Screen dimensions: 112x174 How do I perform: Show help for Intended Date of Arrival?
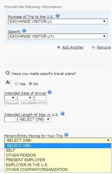click(x=49, y=92)
